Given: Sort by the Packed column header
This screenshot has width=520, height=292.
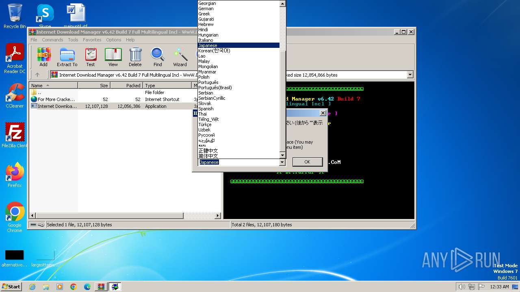Looking at the screenshot, I should [127, 86].
